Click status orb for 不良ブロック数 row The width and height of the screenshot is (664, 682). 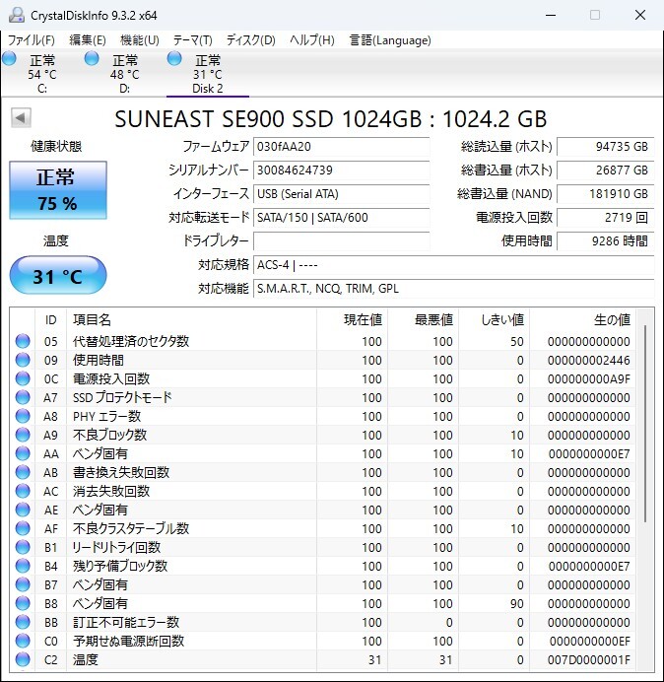[23, 435]
